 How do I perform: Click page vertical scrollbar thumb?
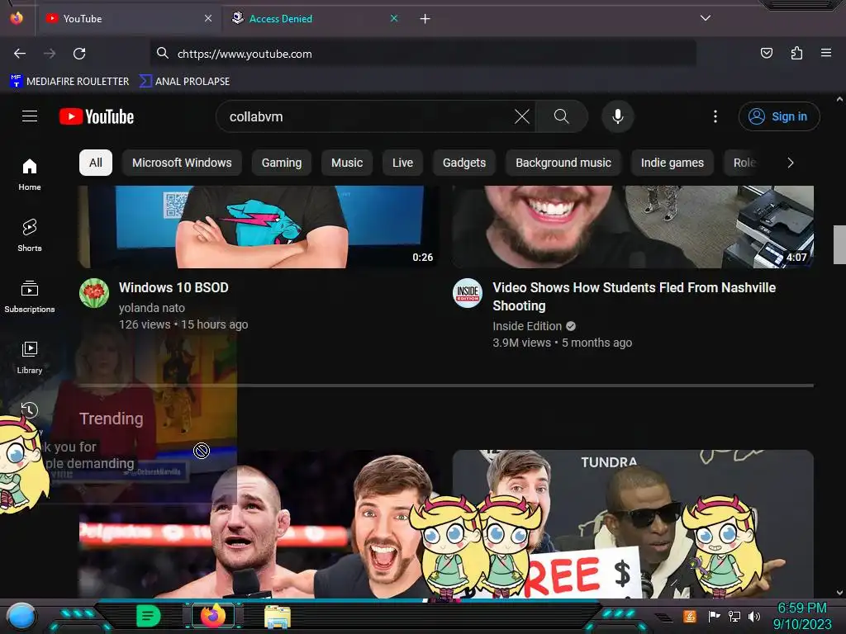tap(839, 244)
